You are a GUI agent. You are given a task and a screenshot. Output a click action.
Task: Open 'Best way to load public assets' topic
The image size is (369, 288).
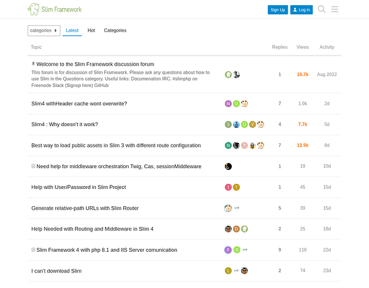coord(116,145)
